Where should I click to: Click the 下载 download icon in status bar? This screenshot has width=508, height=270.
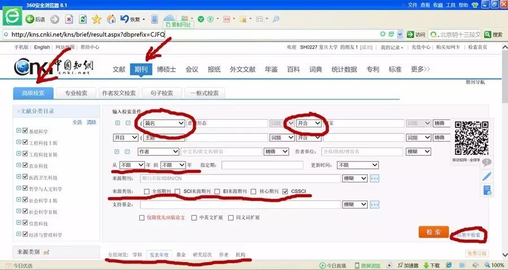coord(432,265)
